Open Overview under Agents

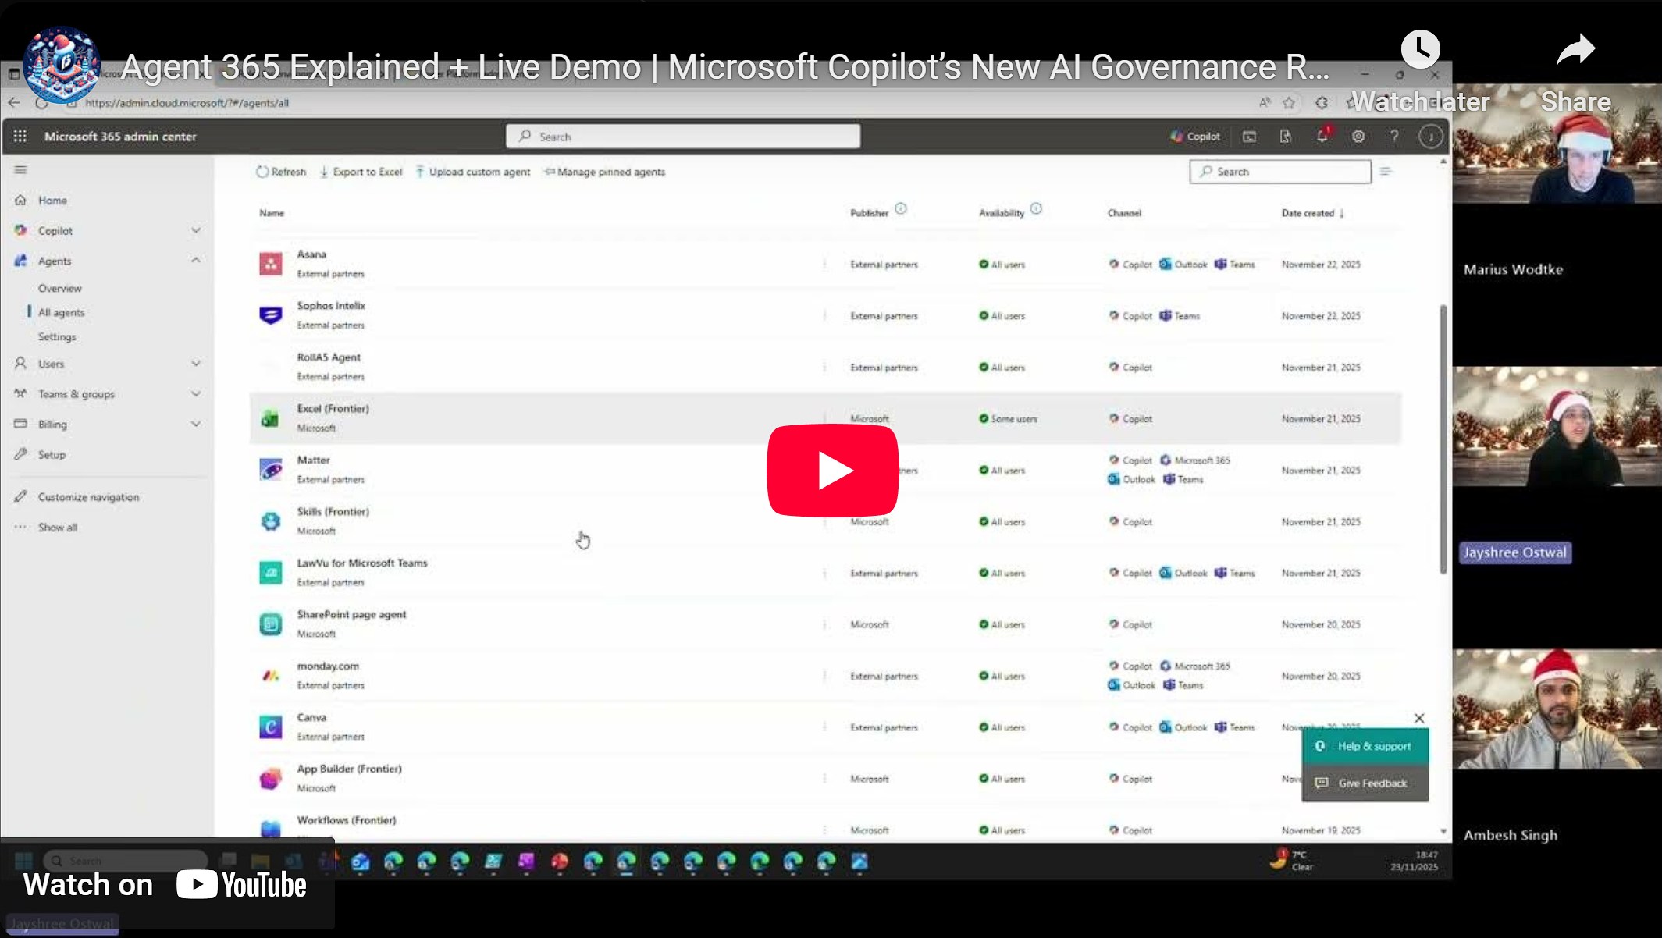(60, 288)
